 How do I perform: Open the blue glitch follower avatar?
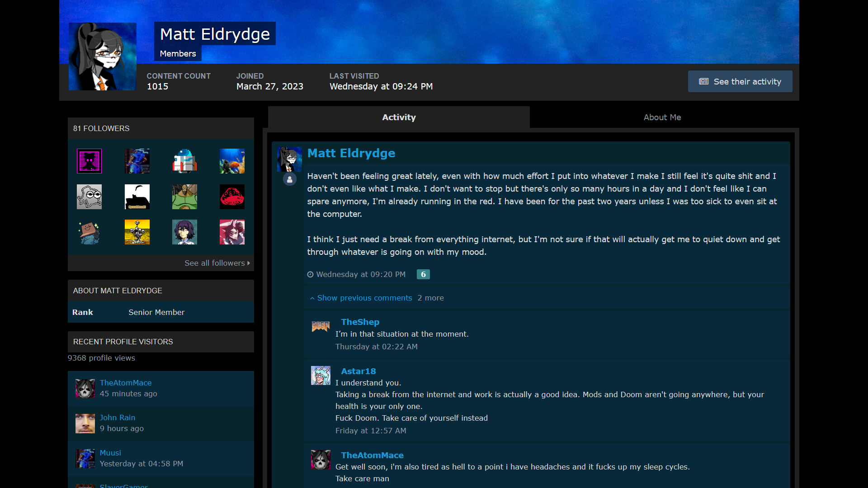coord(137,161)
